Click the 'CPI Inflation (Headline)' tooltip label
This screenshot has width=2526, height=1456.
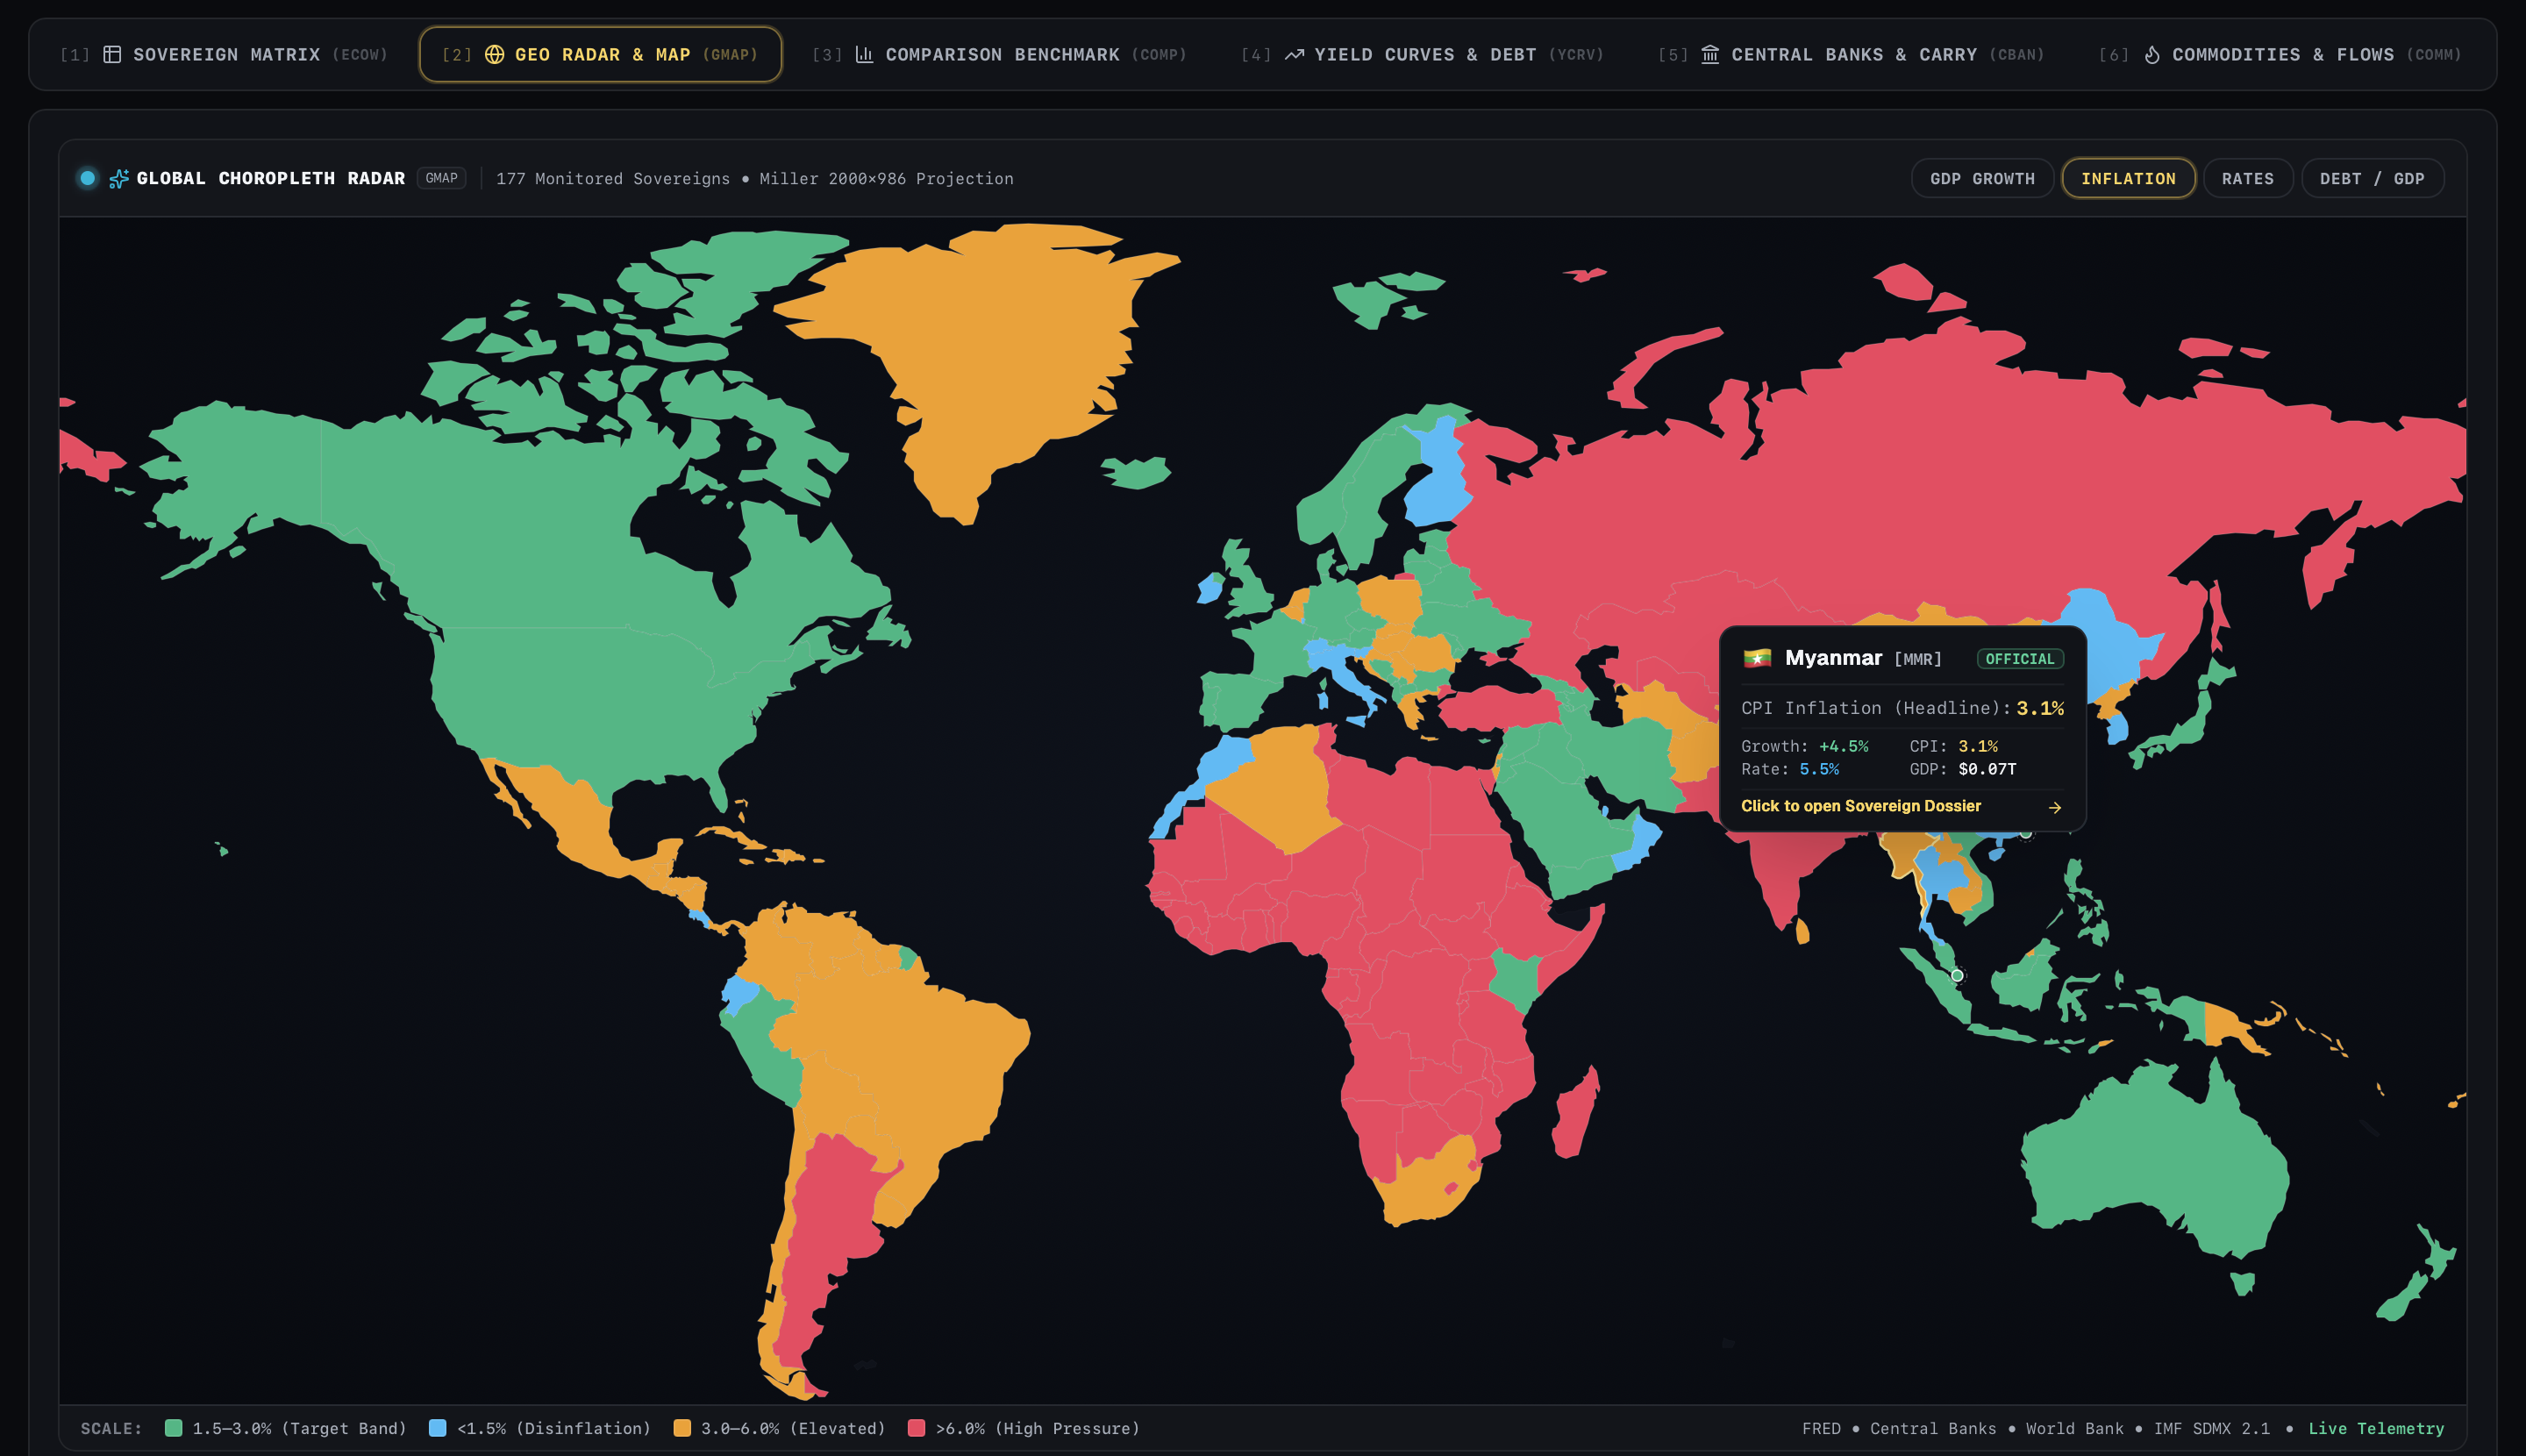(x=1875, y=708)
